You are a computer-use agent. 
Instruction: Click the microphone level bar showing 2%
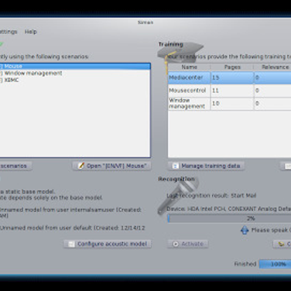tap(229, 218)
